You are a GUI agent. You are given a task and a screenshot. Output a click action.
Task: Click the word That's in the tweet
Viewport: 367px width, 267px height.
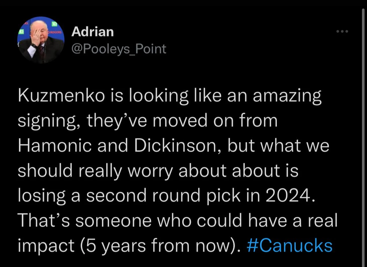[44, 220]
